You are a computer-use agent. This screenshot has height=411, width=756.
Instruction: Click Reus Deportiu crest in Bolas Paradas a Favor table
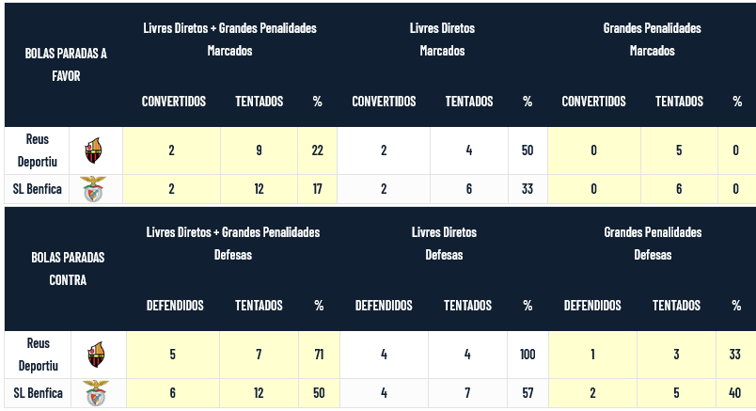[93, 150]
